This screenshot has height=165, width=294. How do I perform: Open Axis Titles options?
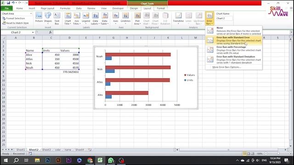pyautogui.click(x=77, y=18)
